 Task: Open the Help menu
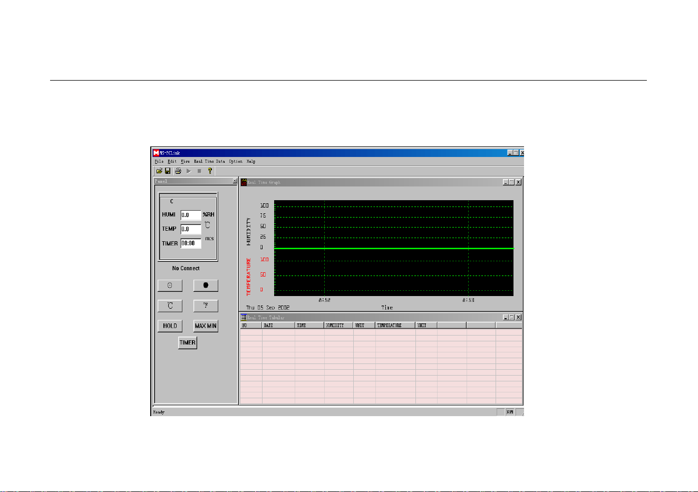(x=251, y=162)
